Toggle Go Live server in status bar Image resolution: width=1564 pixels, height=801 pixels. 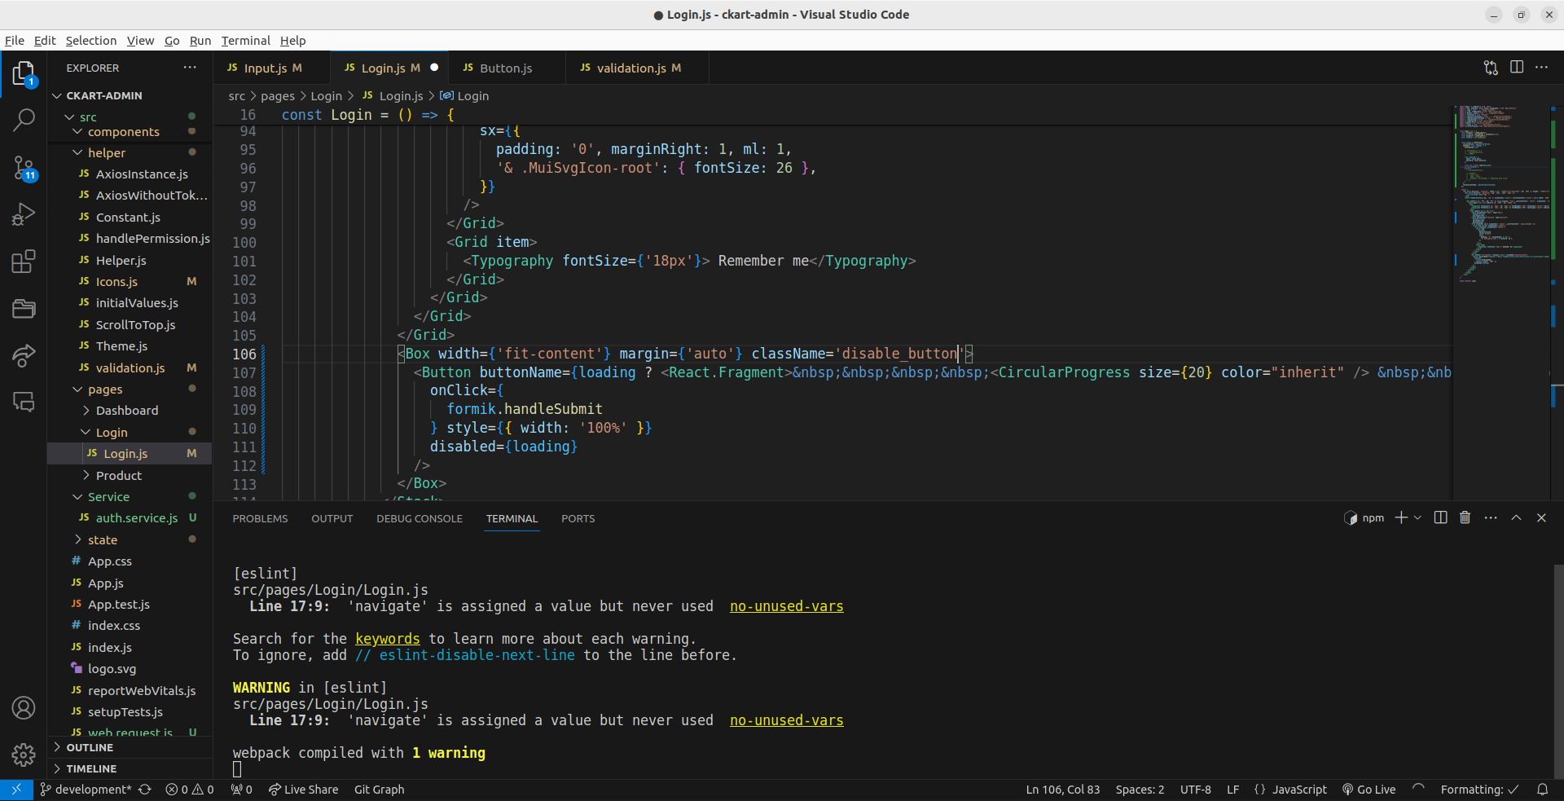pos(1369,790)
